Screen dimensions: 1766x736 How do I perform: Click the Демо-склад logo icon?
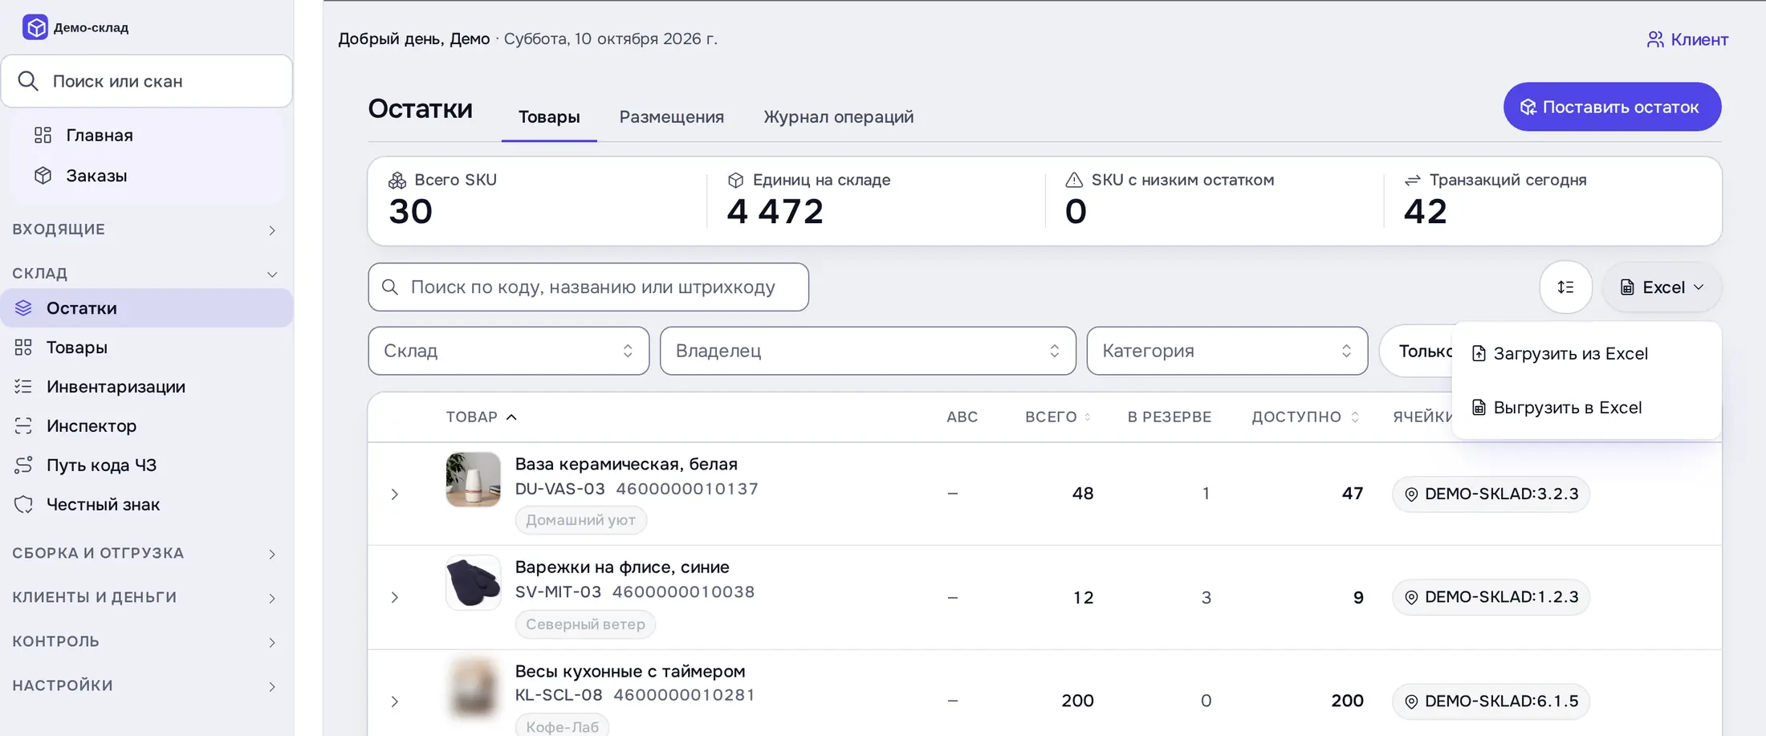click(35, 27)
